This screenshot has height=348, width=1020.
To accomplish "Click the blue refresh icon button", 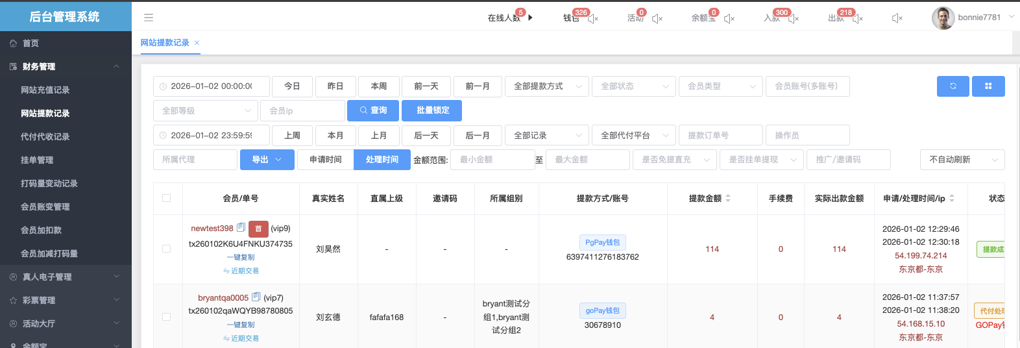I will 953,86.
